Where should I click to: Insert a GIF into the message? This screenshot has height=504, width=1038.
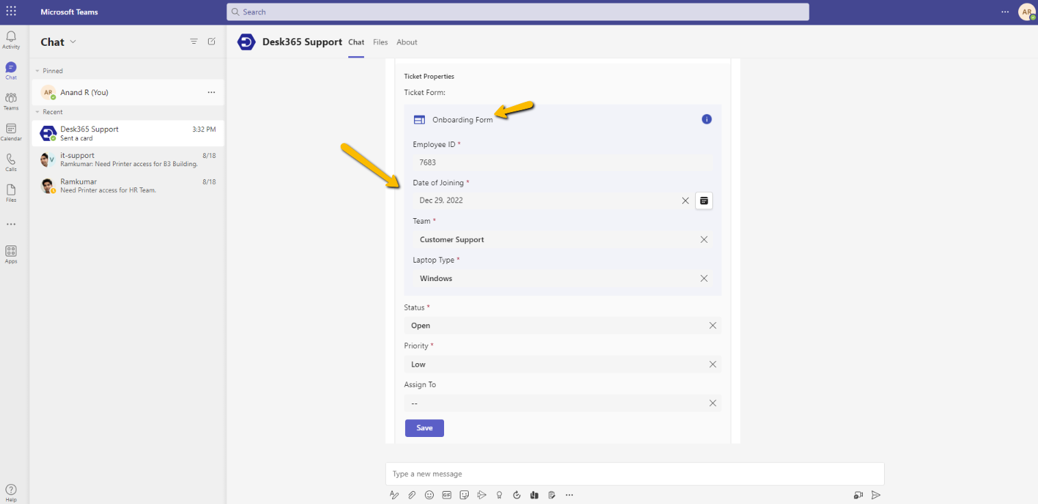tap(446, 494)
